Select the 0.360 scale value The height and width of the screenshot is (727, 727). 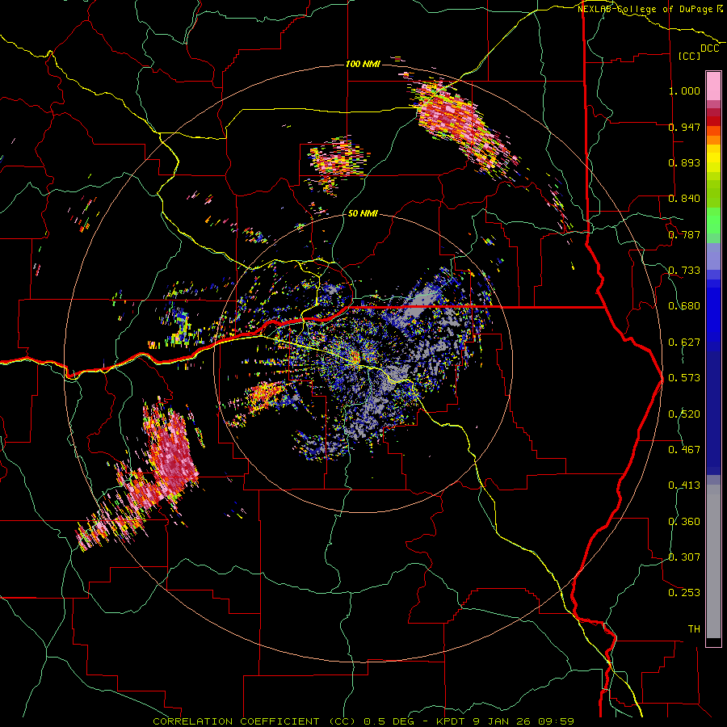tap(684, 522)
